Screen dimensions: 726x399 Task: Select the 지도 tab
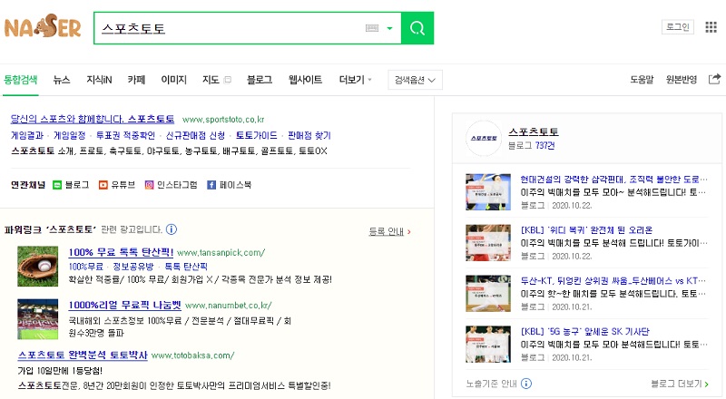pos(211,80)
